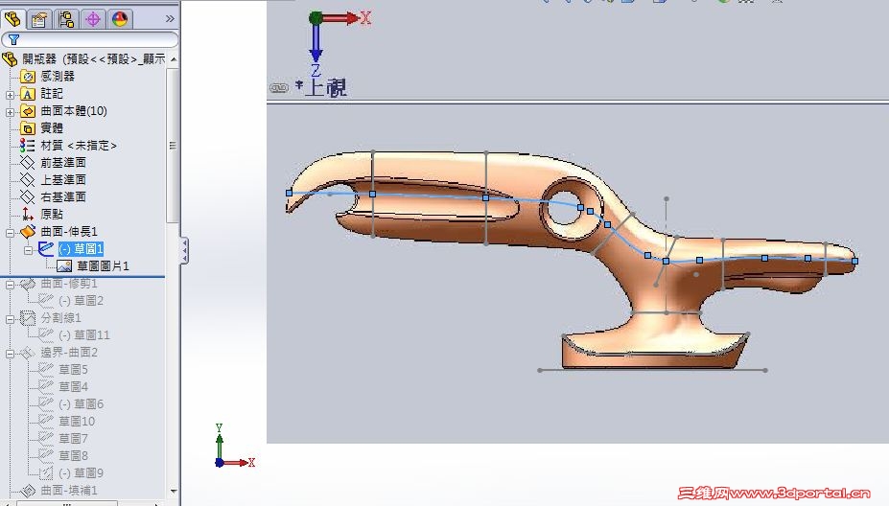Image resolution: width=889 pixels, height=506 pixels.
Task: Select the (-) 草圖2 sketch item
Action: pos(81,300)
